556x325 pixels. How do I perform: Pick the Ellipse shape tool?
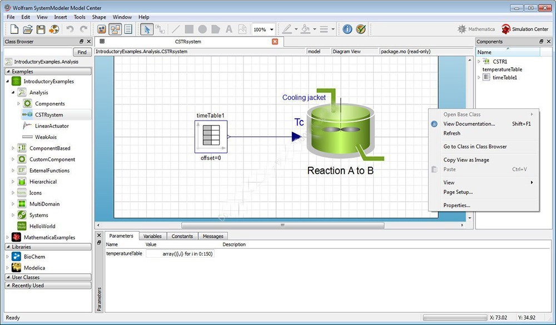202,29
